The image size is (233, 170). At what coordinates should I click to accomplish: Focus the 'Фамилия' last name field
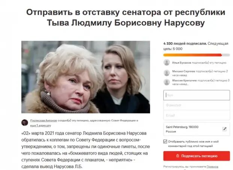[197, 105]
